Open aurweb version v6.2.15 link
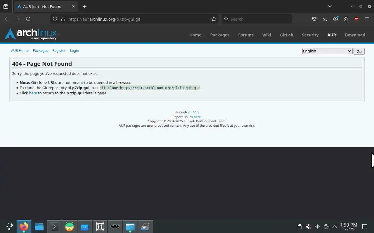This screenshot has height=233, width=374. pos(193,112)
